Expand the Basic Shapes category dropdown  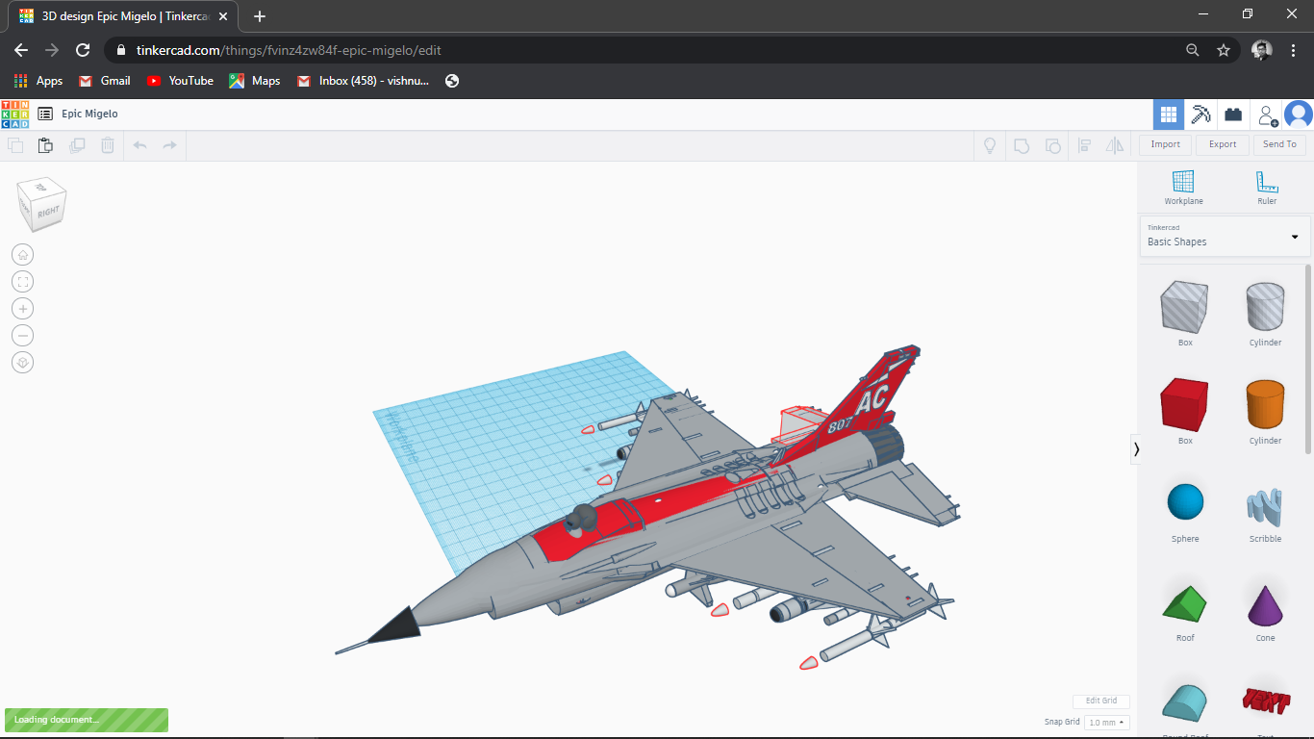1293,236
